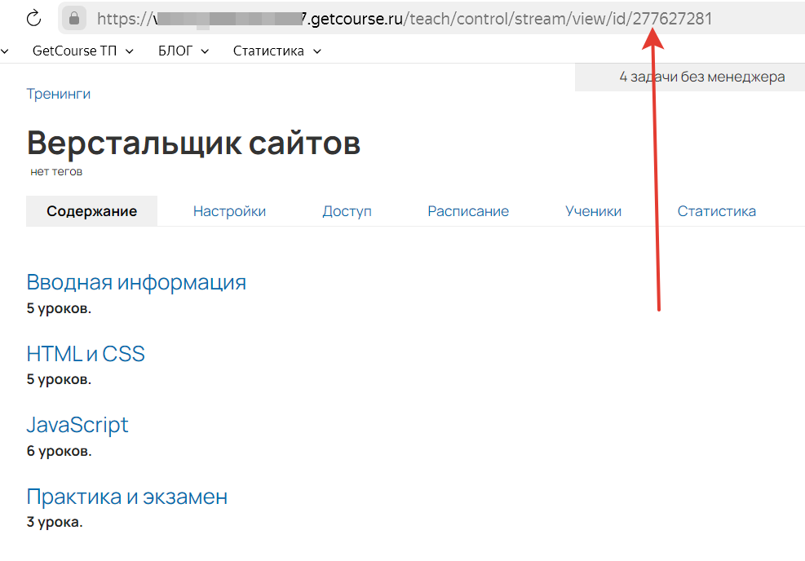
Task: Open the 'Вводная информация' module
Action: pos(136,282)
